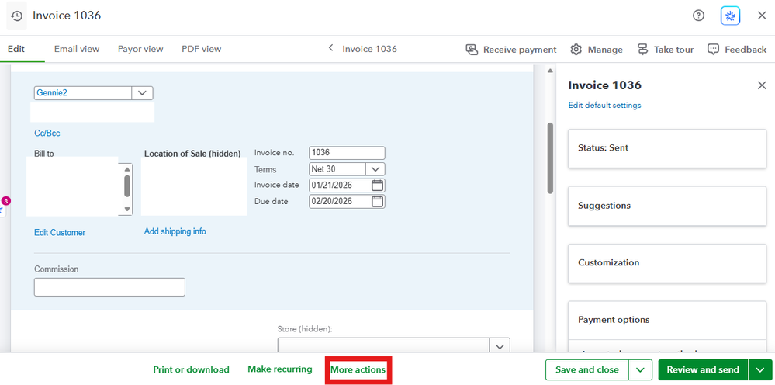This screenshot has height=385, width=775.
Task: Expand the Gennie2 customer dropdown
Action: pos(142,93)
